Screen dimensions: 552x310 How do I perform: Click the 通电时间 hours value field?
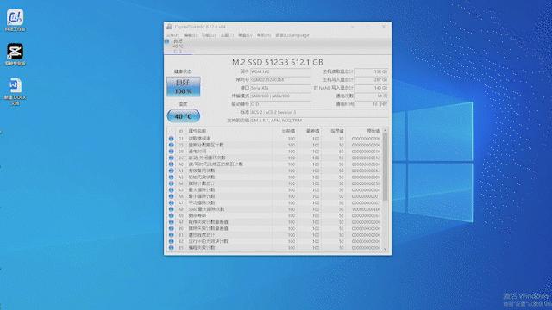(372, 104)
